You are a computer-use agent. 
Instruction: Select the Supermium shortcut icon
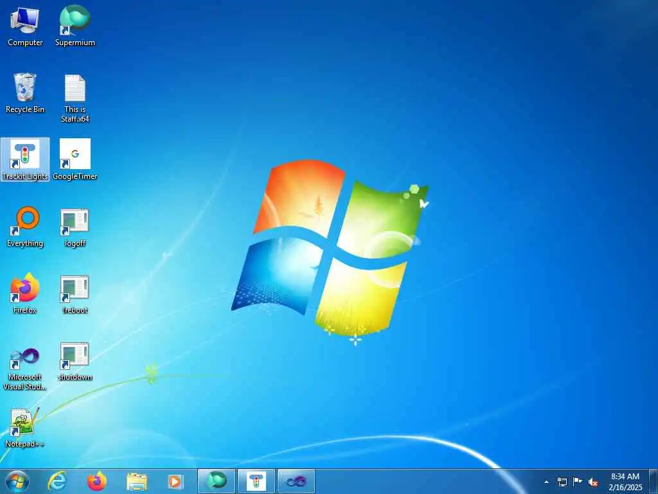(x=75, y=26)
